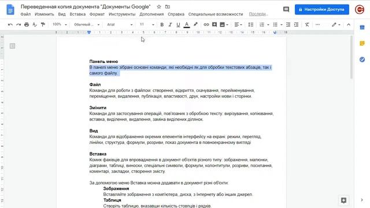The image size is (370, 208).
Task: Apply a bulleted list
Action: coord(275,24)
